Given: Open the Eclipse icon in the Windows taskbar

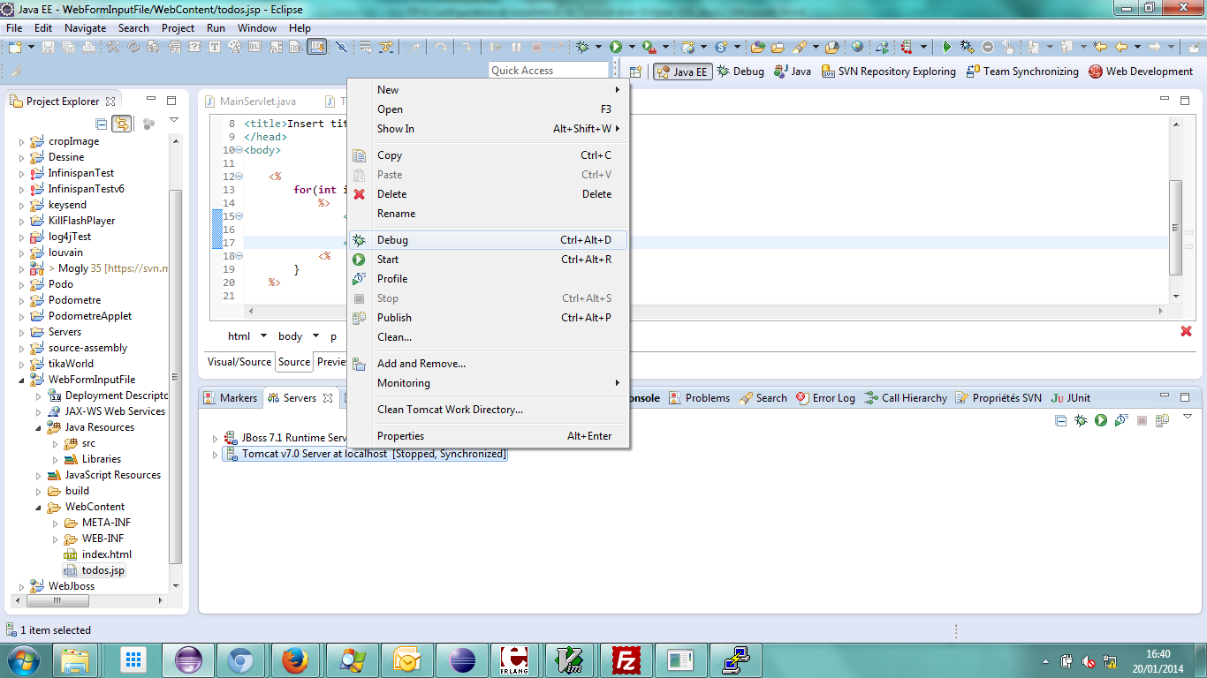Looking at the screenshot, I should [x=188, y=659].
